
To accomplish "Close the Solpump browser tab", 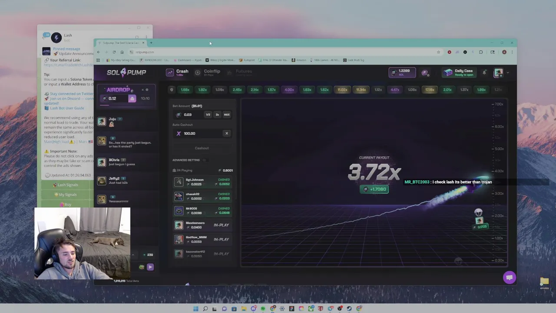I will pos(143,43).
